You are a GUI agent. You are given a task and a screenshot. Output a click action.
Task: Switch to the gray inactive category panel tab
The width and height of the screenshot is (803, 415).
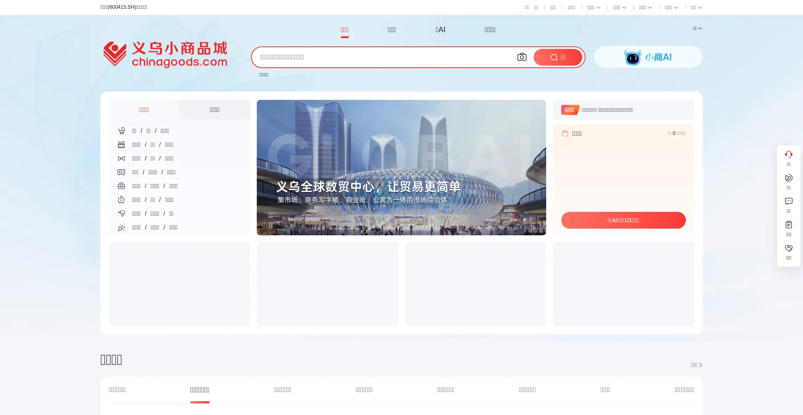point(214,110)
